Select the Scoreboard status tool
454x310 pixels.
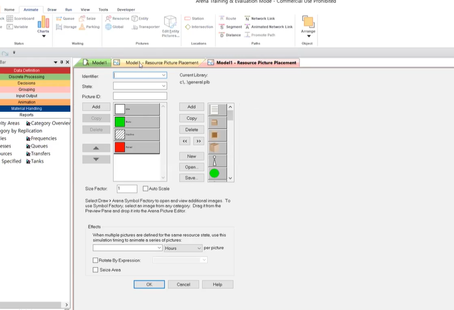[21, 18]
